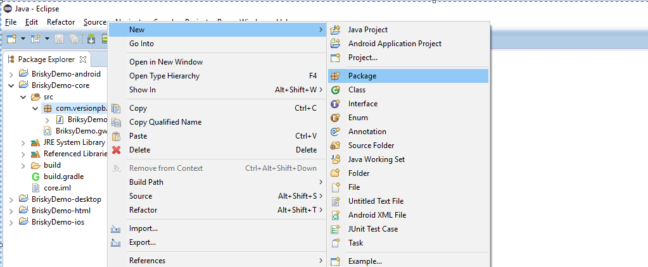Open the Android SDK Manager icon
This screenshot has width=648, height=267.
coord(91,39)
